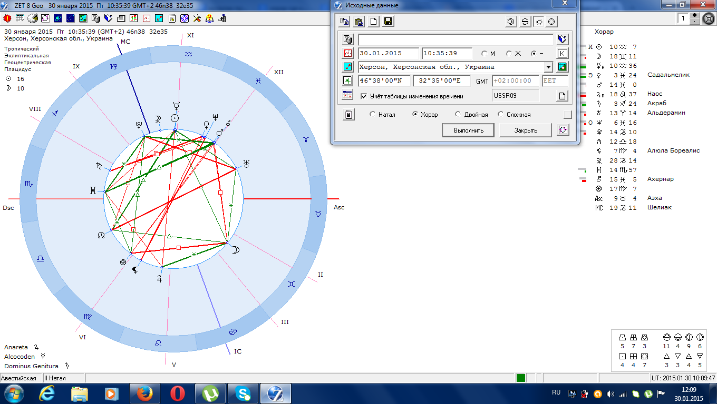The image size is (717, 404).
Task: Click the red and green blocks toolbar icon
Action: (134, 18)
